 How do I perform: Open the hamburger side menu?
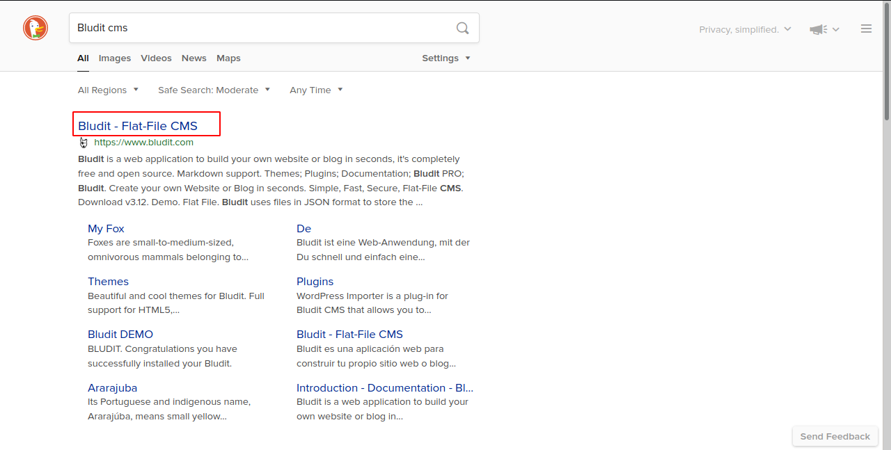(867, 29)
